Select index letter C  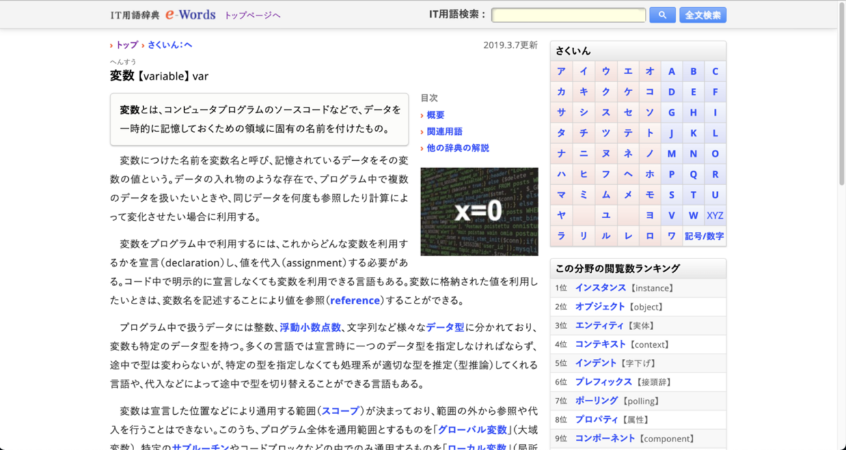pos(715,72)
